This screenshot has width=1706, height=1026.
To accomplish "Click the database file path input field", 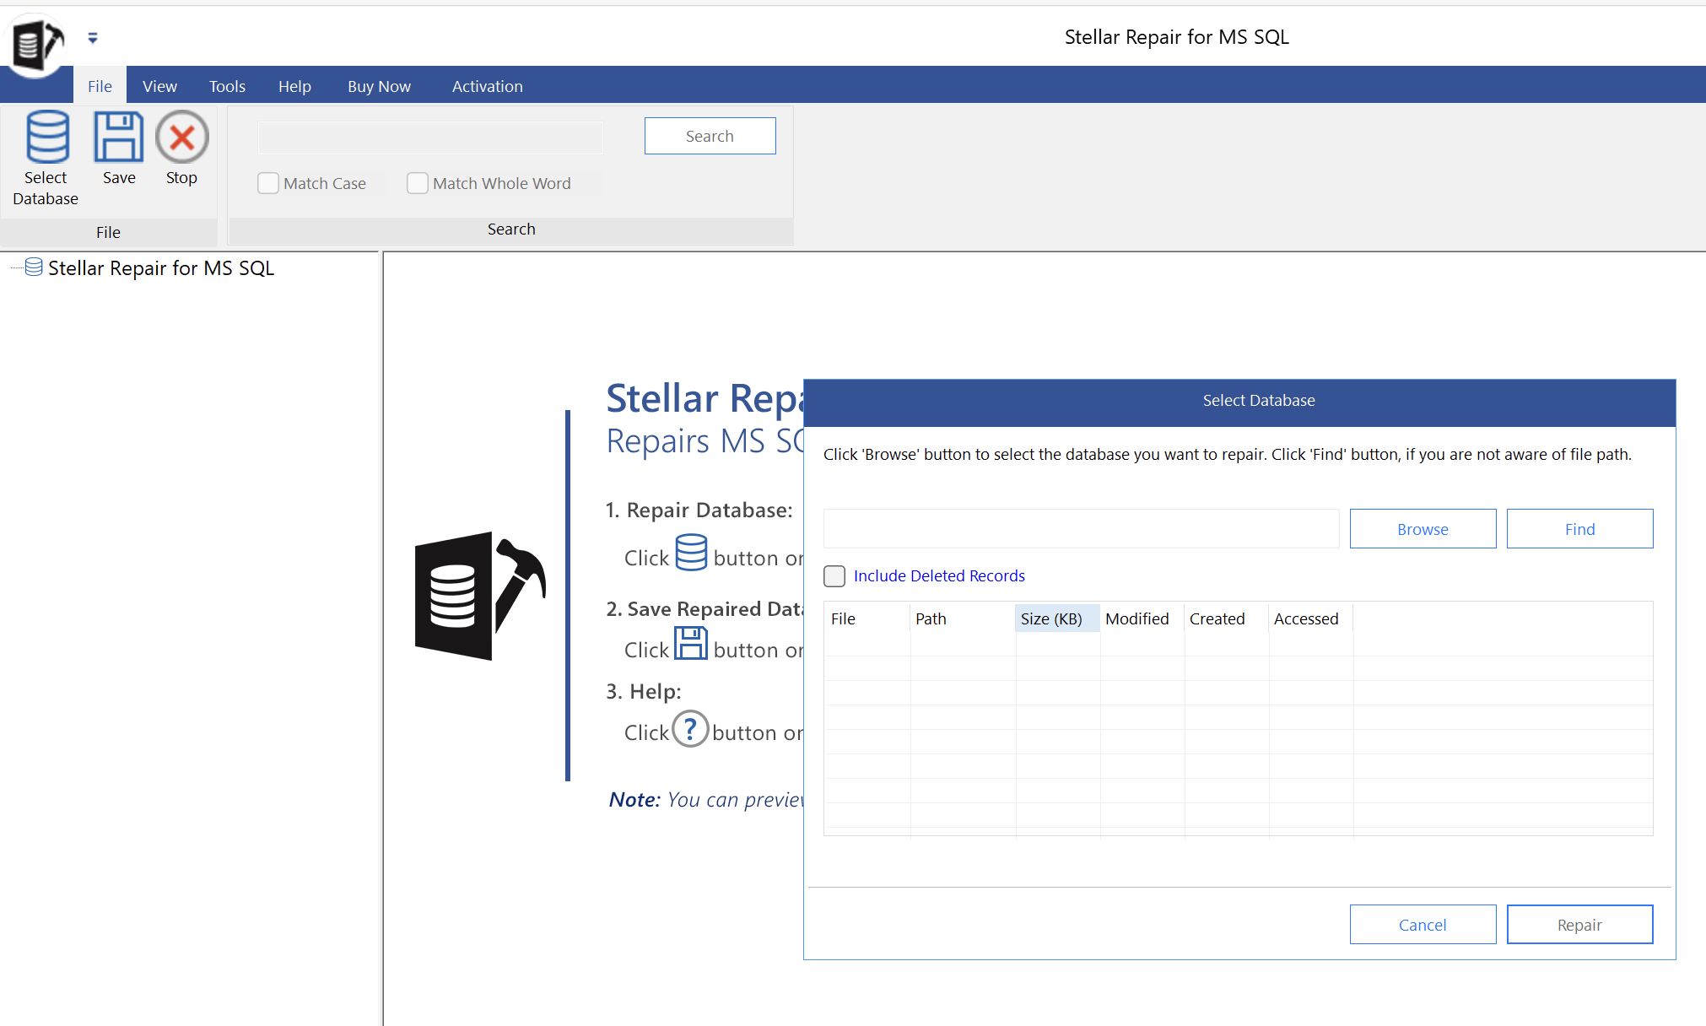I will point(1081,529).
